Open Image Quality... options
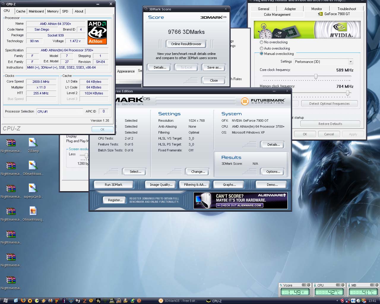Screen dimensions: 380x304 (161, 185)
